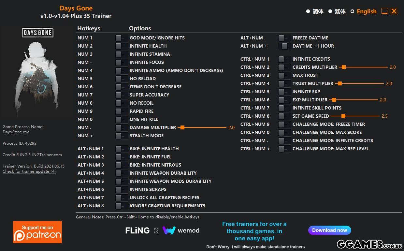Click the Damage Multiplier slider handle
This screenshot has height=251, width=404.
(182, 127)
